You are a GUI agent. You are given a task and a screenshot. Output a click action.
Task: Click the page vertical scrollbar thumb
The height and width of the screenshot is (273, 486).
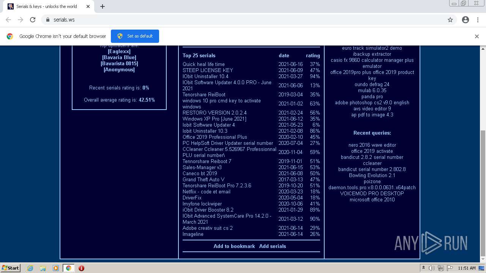(483, 193)
